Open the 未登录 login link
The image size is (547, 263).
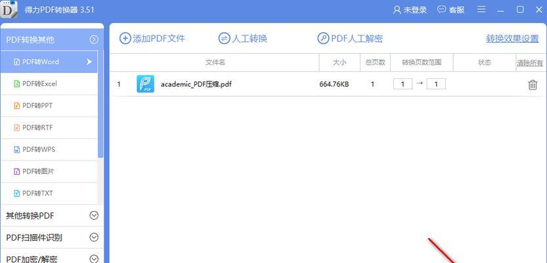pyautogui.click(x=415, y=10)
